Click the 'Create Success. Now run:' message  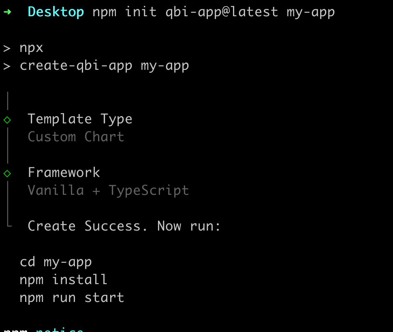click(x=124, y=226)
